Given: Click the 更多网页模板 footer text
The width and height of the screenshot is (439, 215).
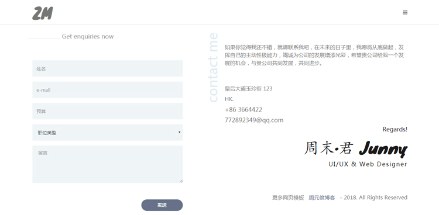Looking at the screenshot, I should (x=288, y=197).
